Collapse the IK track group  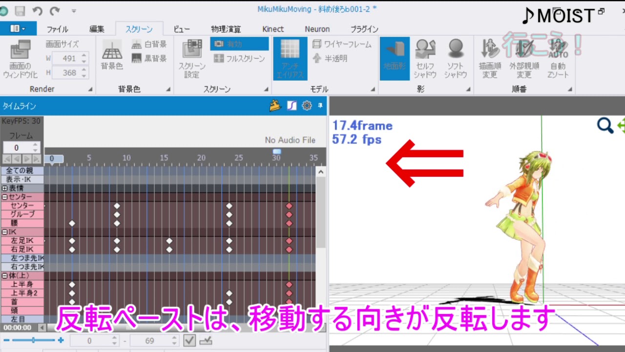click(x=5, y=232)
